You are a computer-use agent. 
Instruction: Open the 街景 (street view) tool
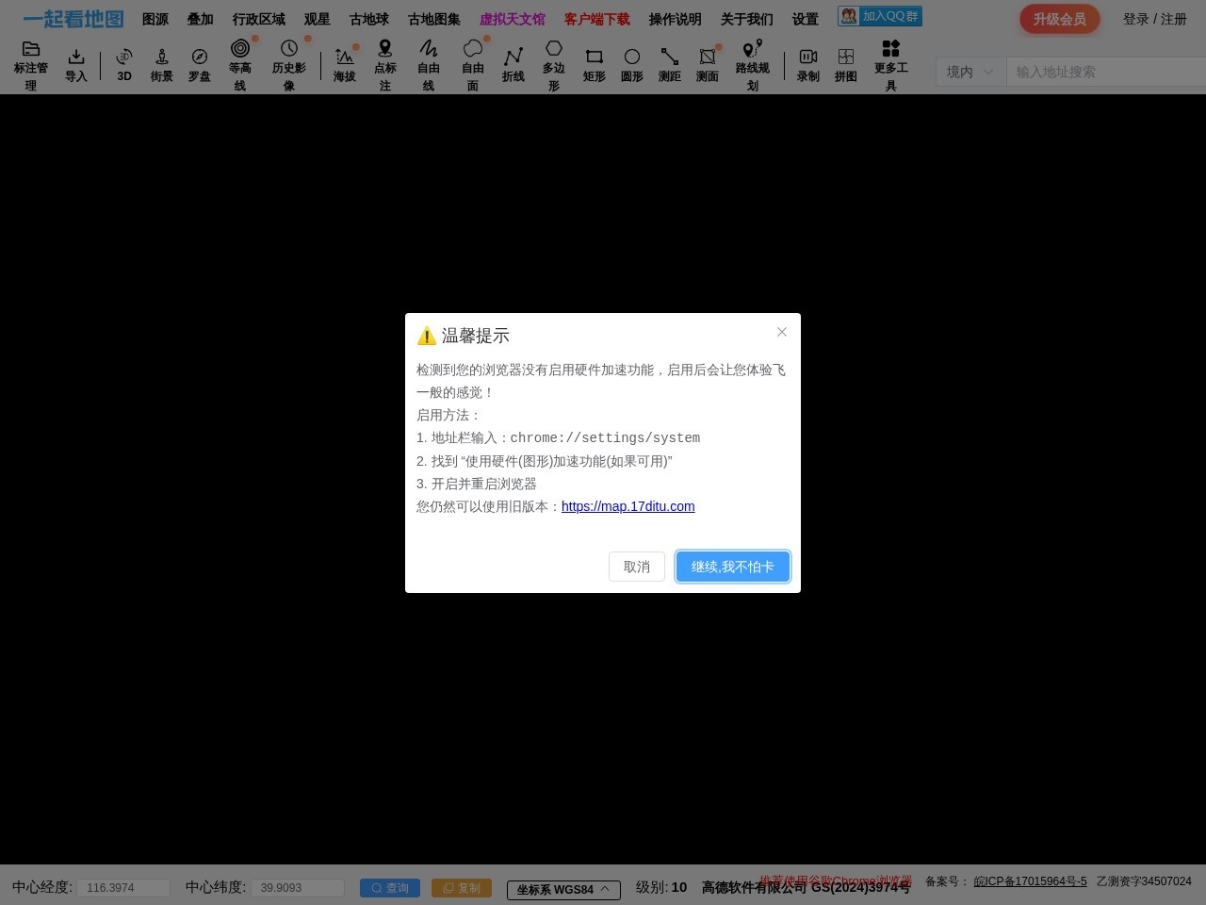[x=161, y=62]
